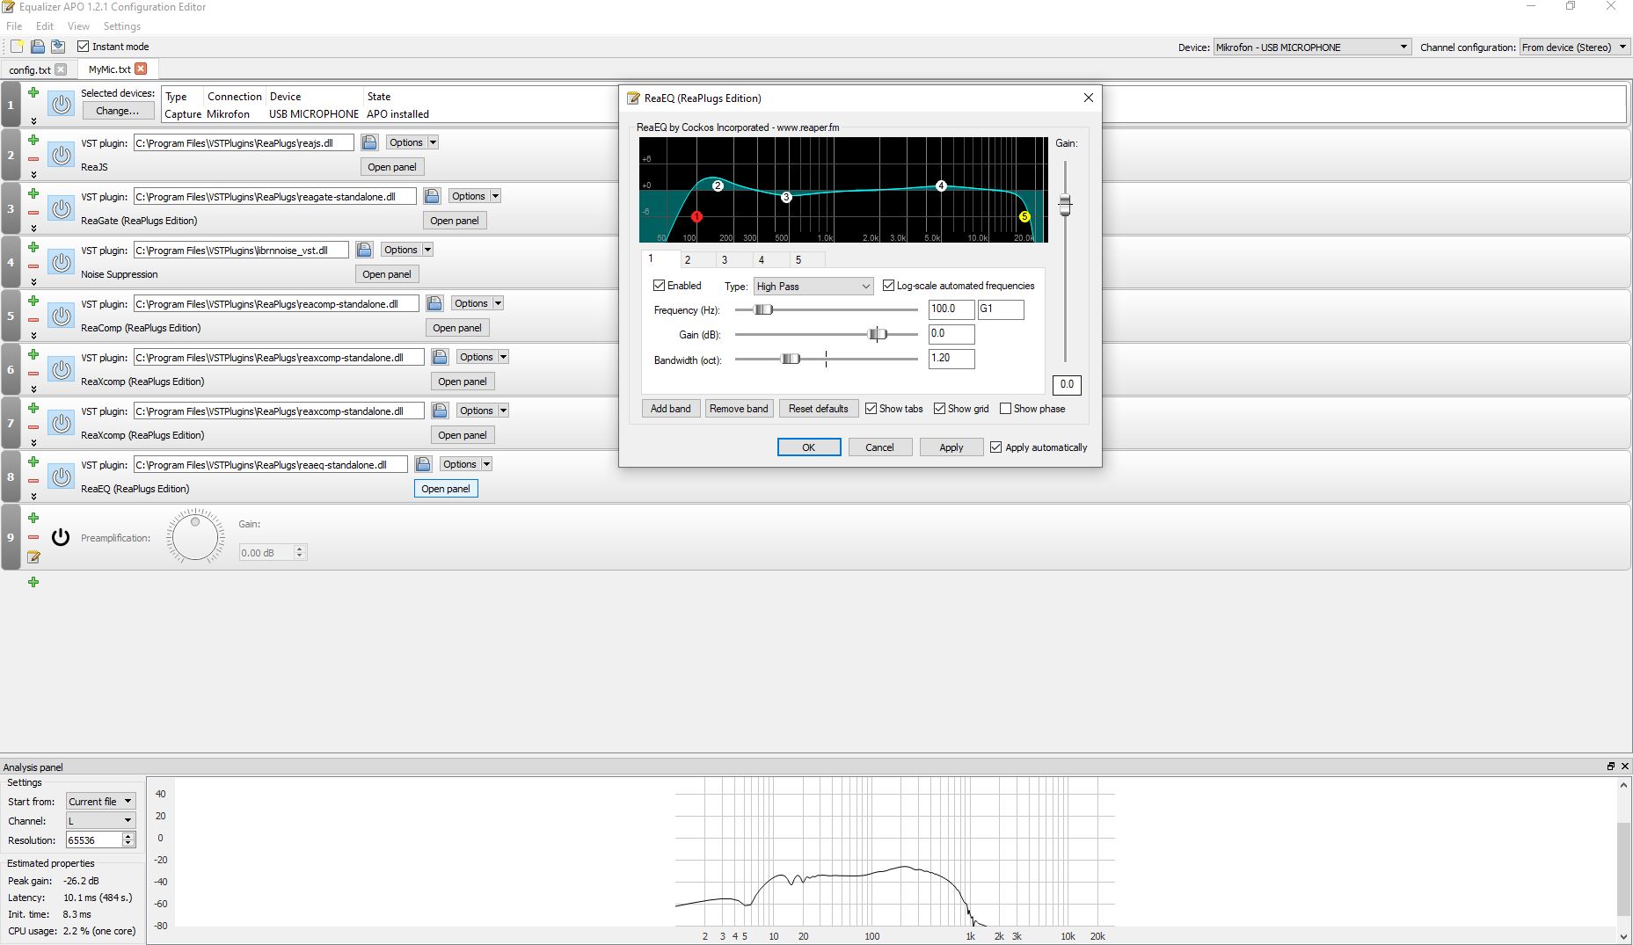Toggle power icon of Noise Suppression row
1633x945 pixels.
pos(61,262)
